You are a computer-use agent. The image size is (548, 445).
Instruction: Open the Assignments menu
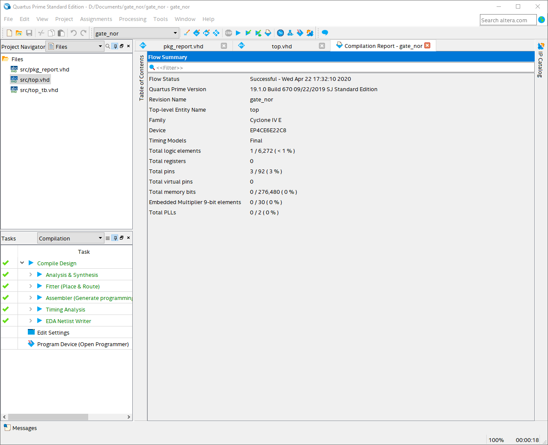tap(96, 19)
